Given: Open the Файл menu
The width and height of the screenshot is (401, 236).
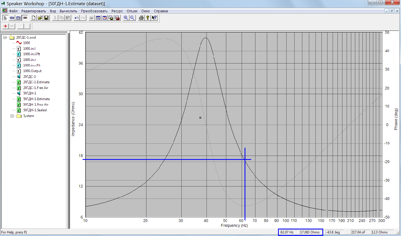Looking at the screenshot, I should pyautogui.click(x=13, y=11).
